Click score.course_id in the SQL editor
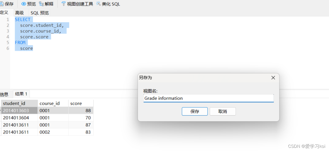Image resolution: width=329 pixels, height=151 pixels. pyautogui.click(x=40, y=31)
